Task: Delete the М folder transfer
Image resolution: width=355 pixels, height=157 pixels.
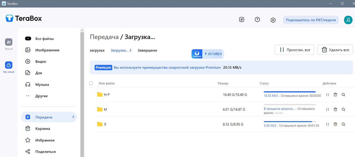Action: pyautogui.click(x=335, y=109)
